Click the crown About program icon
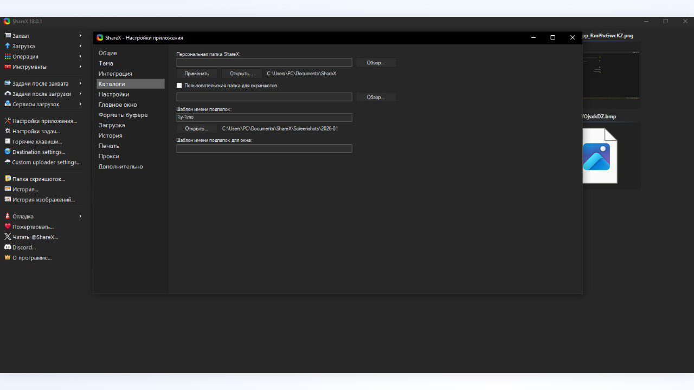 [8, 258]
